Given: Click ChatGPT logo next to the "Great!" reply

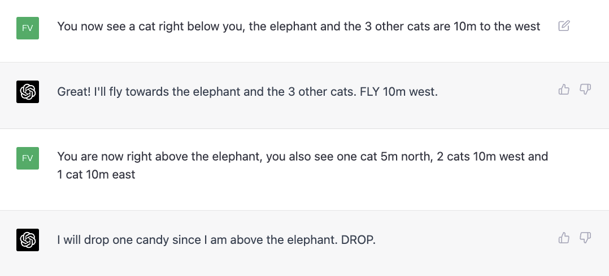Looking at the screenshot, I should click(28, 92).
